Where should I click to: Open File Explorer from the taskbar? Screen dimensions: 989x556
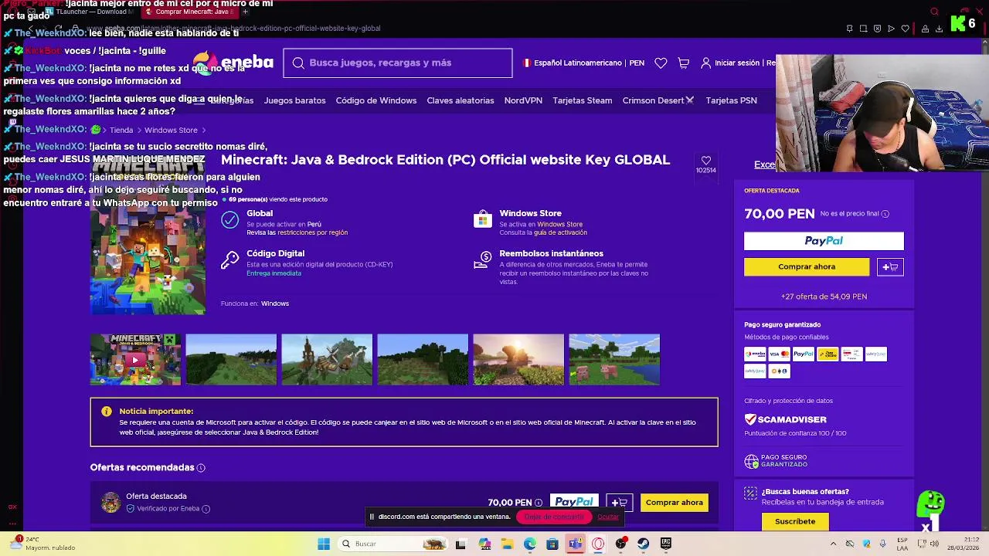pyautogui.click(x=507, y=544)
